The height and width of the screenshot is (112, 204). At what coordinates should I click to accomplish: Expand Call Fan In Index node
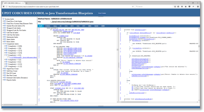click(3, 32)
